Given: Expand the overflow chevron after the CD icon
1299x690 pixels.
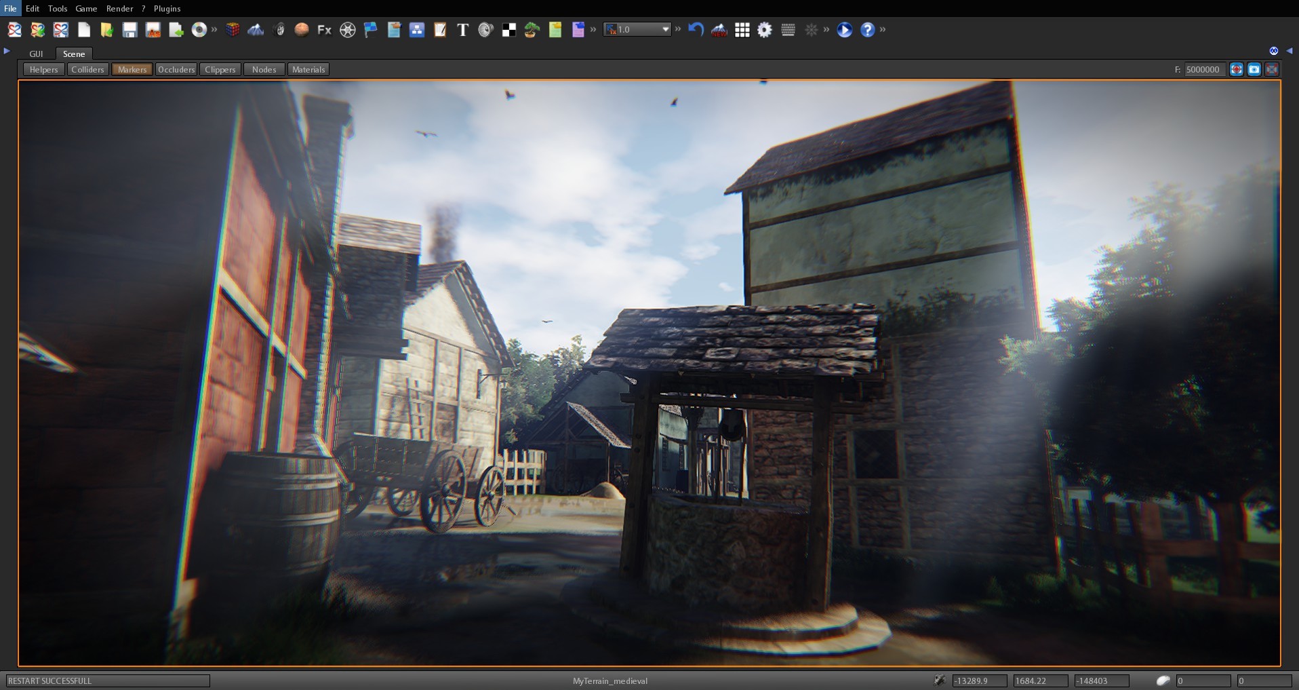Looking at the screenshot, I should 214,30.
